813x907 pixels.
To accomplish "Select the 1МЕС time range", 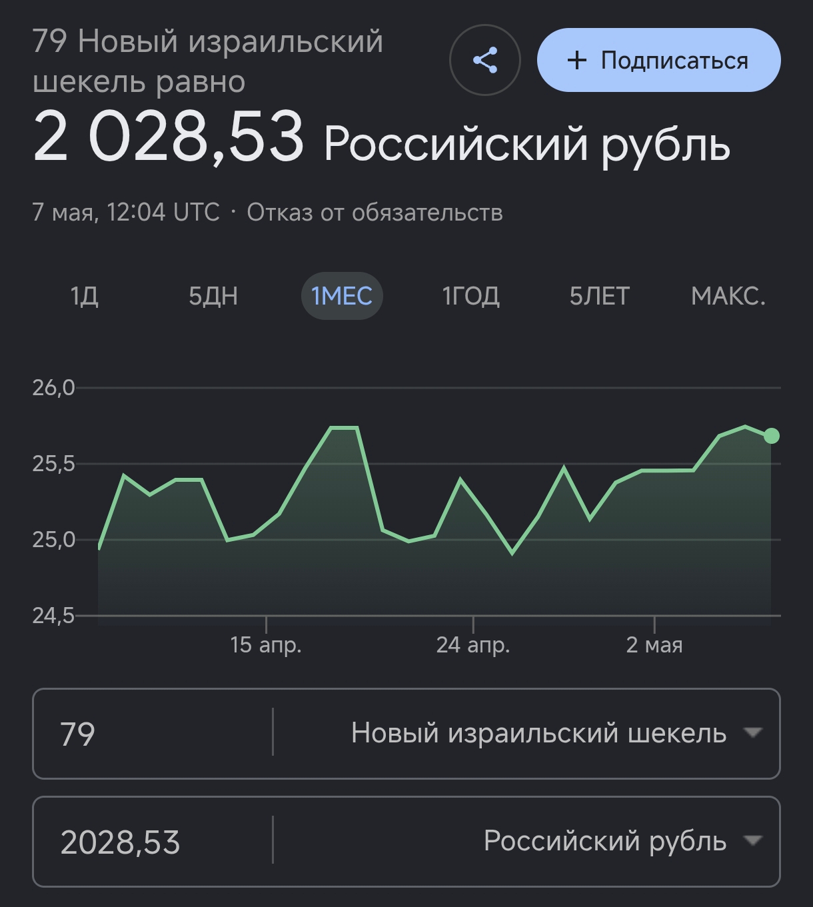I will [342, 296].
